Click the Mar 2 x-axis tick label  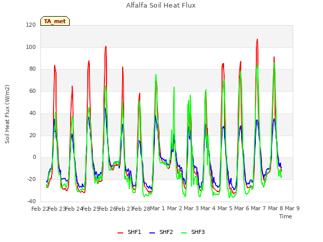(174, 208)
